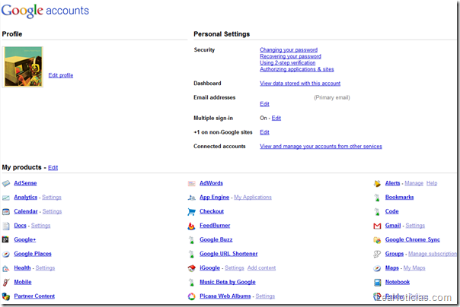The image size is (460, 307).
Task: Click the Gmail envelope icon
Action: [x=377, y=226]
